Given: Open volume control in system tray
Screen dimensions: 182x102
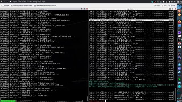Looking at the screenshot, I should pyautogui.click(x=172, y=2).
